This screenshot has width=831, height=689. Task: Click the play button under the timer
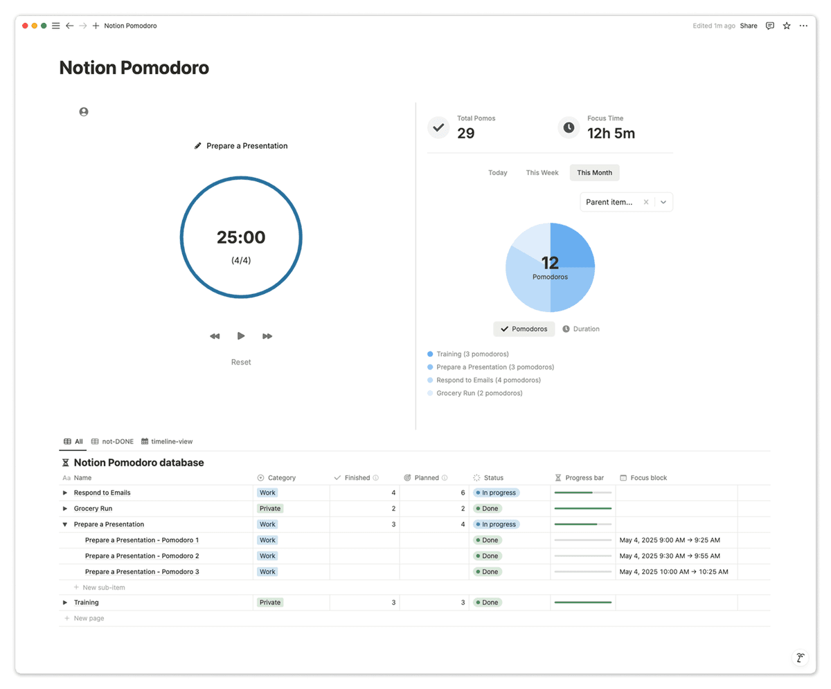pyautogui.click(x=241, y=336)
